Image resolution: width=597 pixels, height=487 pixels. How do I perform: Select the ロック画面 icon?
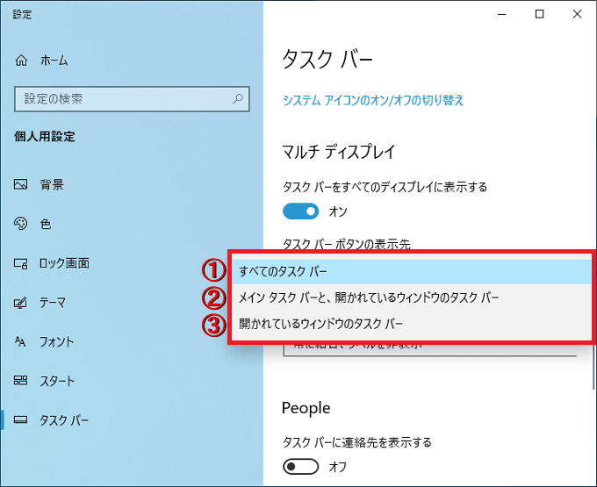[20, 263]
